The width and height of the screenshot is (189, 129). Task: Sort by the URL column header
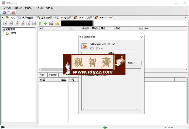[166, 28]
